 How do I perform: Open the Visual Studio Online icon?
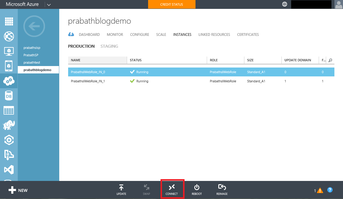[x=9, y=170]
